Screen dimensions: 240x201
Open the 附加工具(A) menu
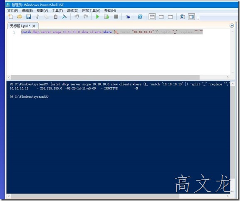[91, 10]
